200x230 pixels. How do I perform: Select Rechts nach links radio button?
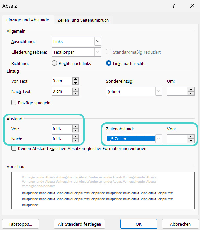pyautogui.click(x=54, y=63)
